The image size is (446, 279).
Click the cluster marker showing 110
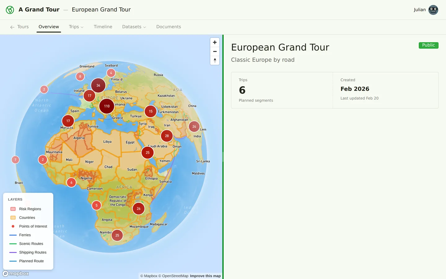(106, 106)
